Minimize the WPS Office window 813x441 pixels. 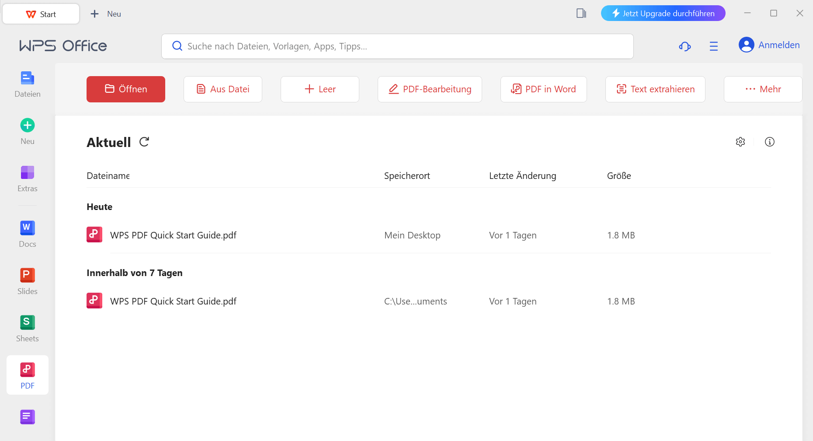coord(747,13)
